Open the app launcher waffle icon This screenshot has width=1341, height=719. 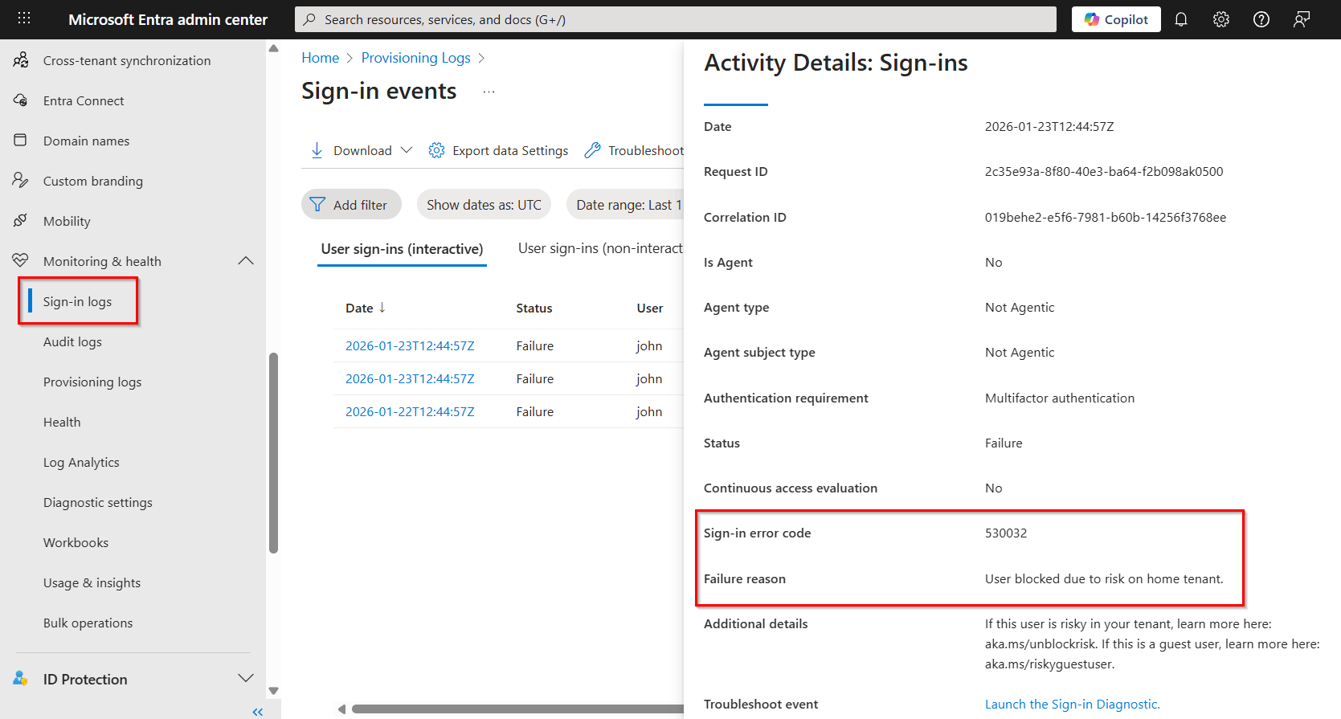click(x=24, y=18)
